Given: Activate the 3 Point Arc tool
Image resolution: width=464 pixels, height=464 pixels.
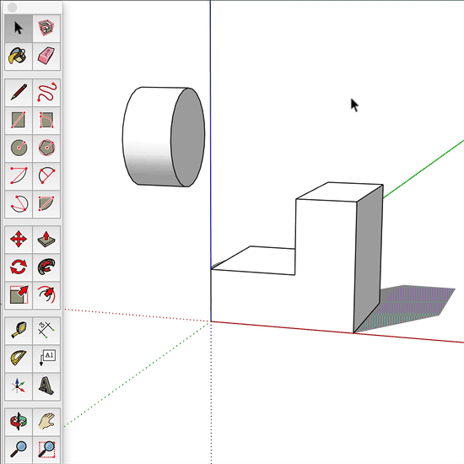Looking at the screenshot, I should (19, 204).
